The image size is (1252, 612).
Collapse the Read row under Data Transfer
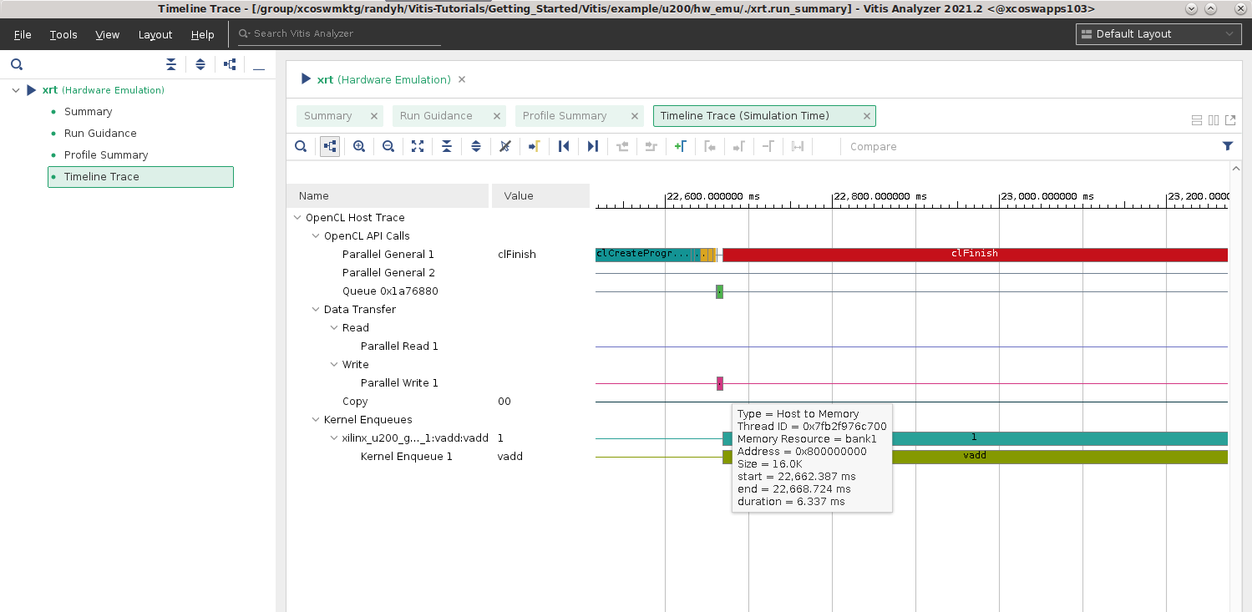click(334, 327)
